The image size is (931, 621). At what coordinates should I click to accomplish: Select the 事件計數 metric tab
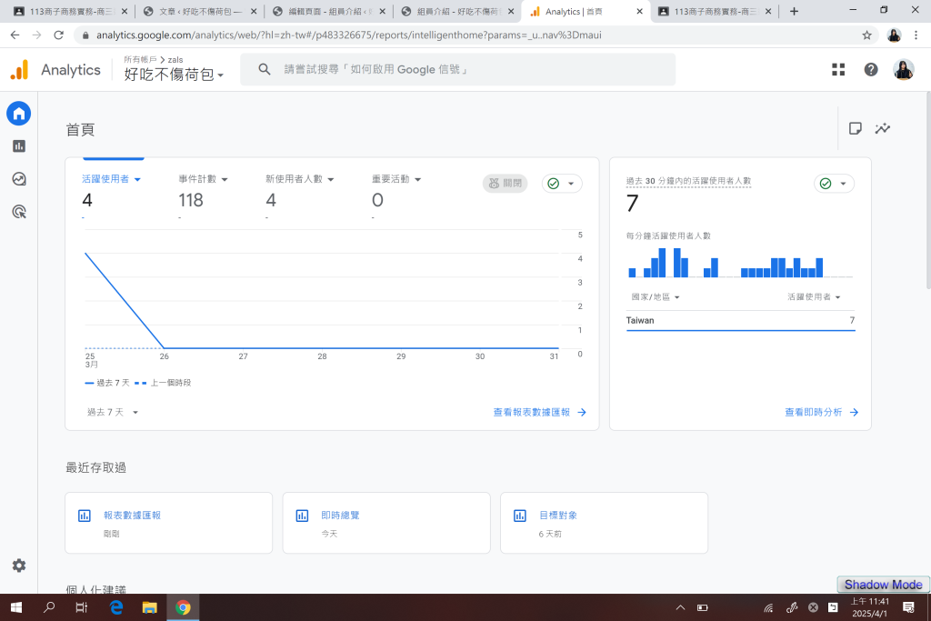(x=203, y=179)
